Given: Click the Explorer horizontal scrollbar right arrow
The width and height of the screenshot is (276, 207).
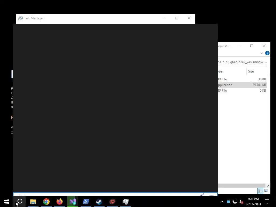Looking at the screenshot, I should click(268, 185).
